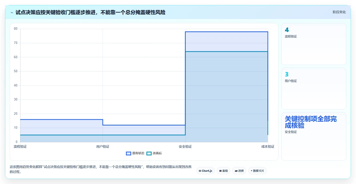Click the 安全验证 x-axis label

(x=185, y=146)
